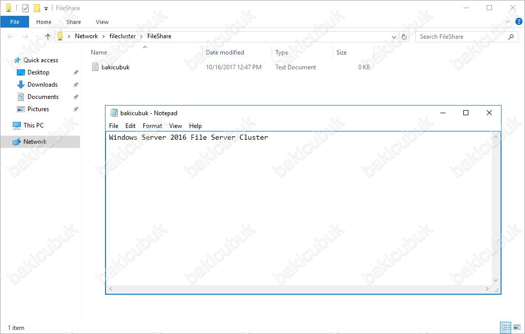The width and height of the screenshot is (525, 334).
Task: Click Notepad horizontal scrollbar right arrow
Action: [x=487, y=289]
